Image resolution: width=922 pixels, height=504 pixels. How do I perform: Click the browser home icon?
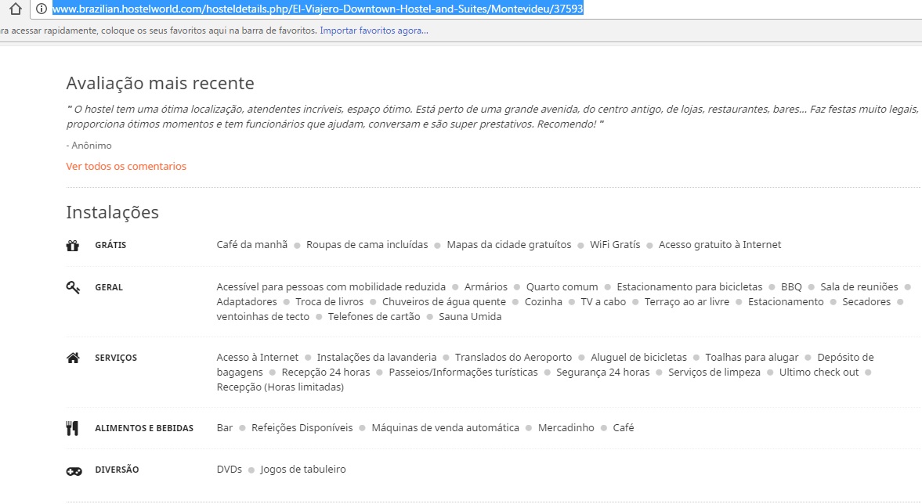(x=16, y=9)
